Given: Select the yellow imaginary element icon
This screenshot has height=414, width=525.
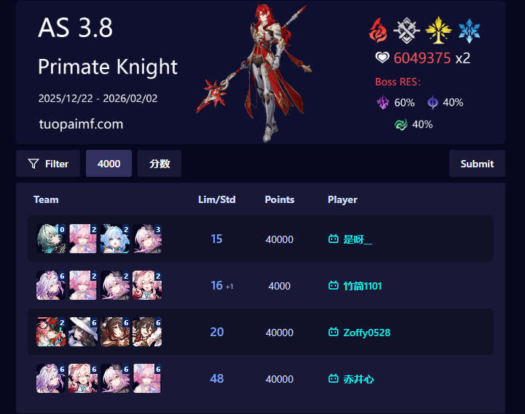Looking at the screenshot, I should point(438,31).
